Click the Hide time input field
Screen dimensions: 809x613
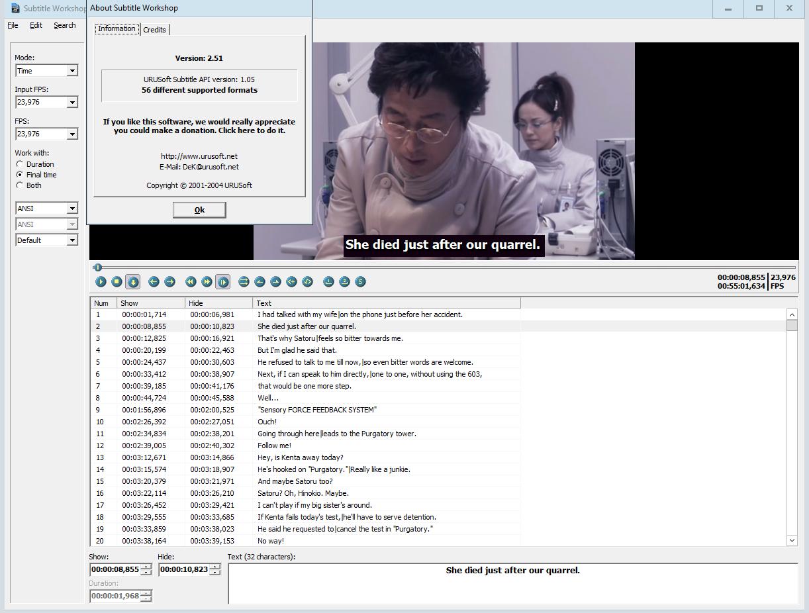tap(183, 569)
